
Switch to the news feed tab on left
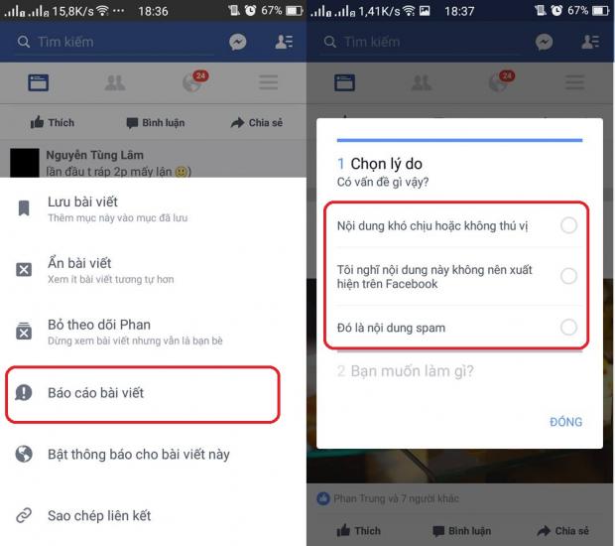(39, 82)
